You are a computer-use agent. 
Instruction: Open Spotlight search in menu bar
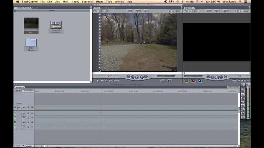pyautogui.click(x=240, y=2)
